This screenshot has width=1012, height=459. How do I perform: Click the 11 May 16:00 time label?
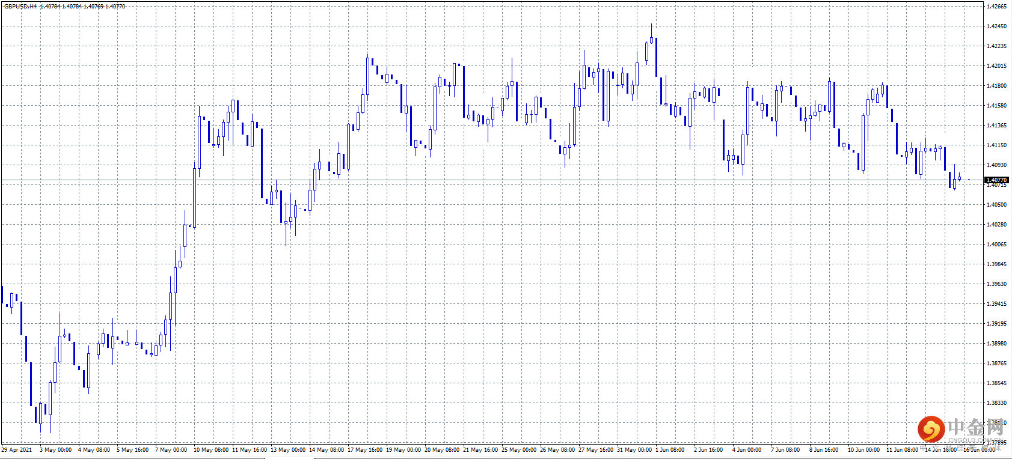coord(250,449)
